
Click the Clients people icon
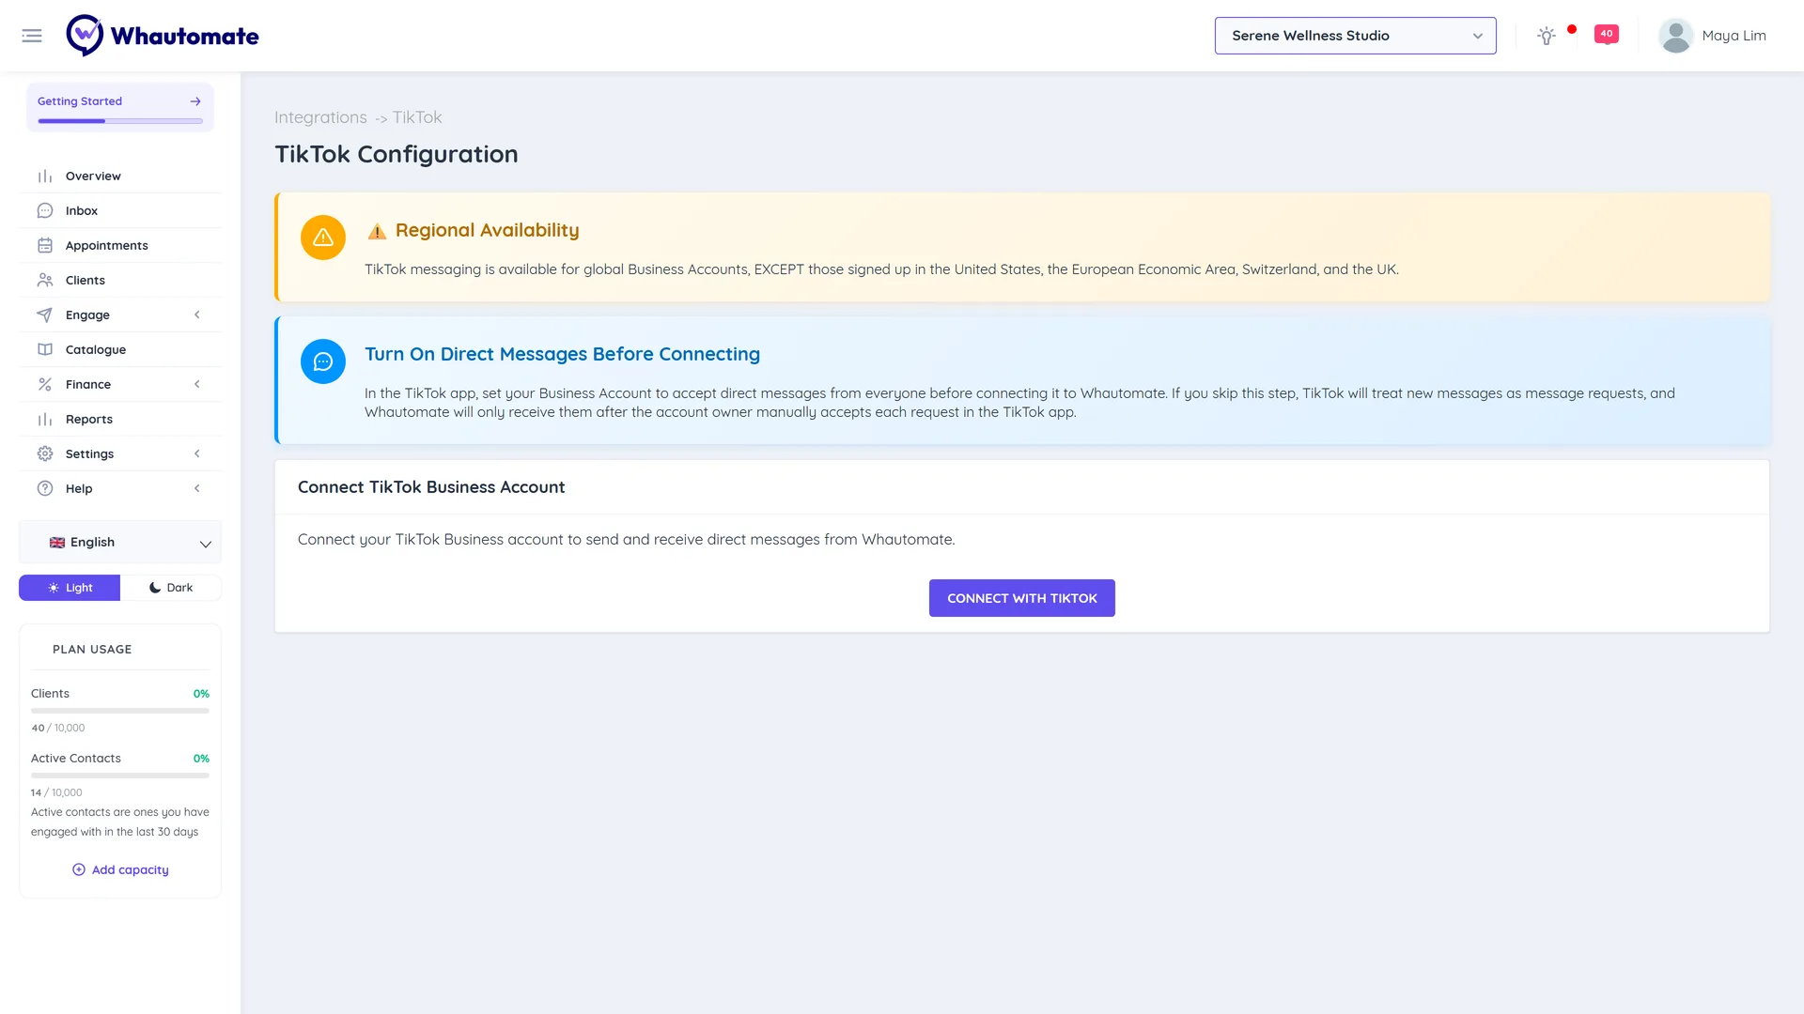click(44, 281)
